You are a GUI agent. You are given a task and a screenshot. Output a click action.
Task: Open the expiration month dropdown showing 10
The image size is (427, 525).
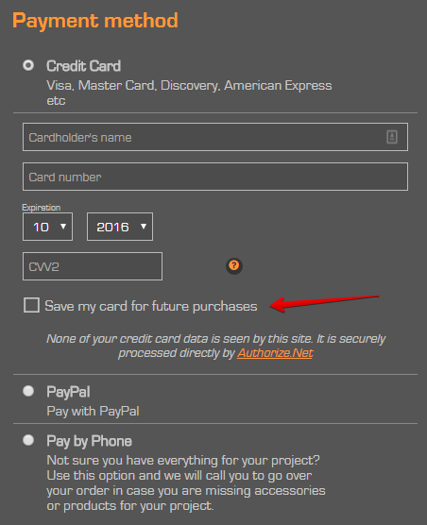pyautogui.click(x=47, y=227)
